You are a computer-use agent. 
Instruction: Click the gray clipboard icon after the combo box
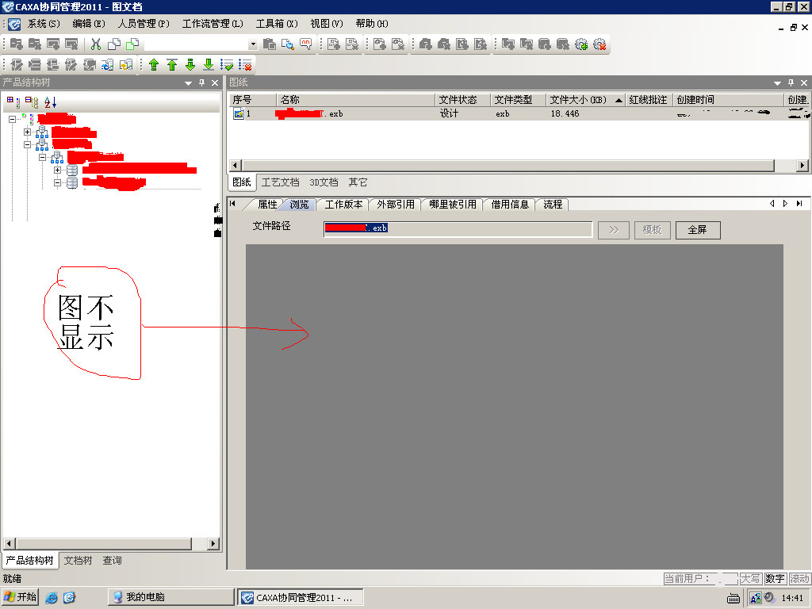(x=270, y=44)
